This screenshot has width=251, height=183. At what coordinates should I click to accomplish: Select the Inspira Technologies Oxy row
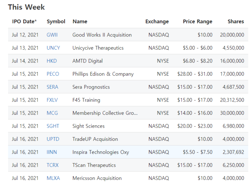(128, 152)
